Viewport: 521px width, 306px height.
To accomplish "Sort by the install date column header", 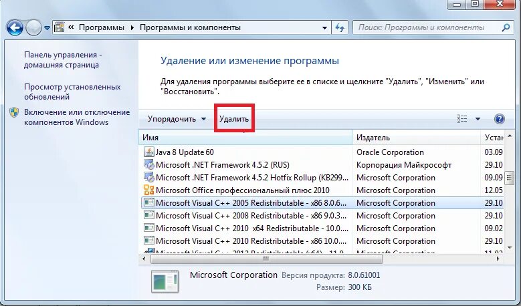I will pyautogui.click(x=492, y=138).
